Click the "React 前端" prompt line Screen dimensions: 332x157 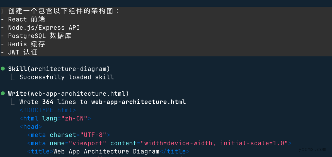point(26,19)
